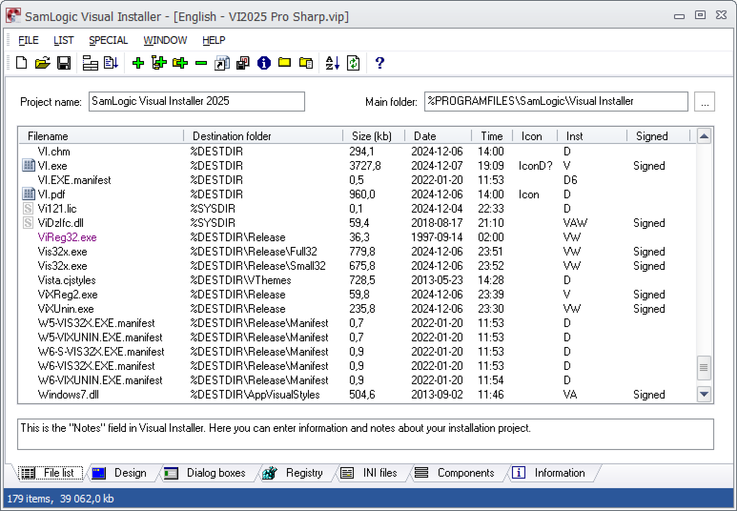Click the icon beside ViDzlfc.dll
The image size is (737, 511).
pos(28,223)
